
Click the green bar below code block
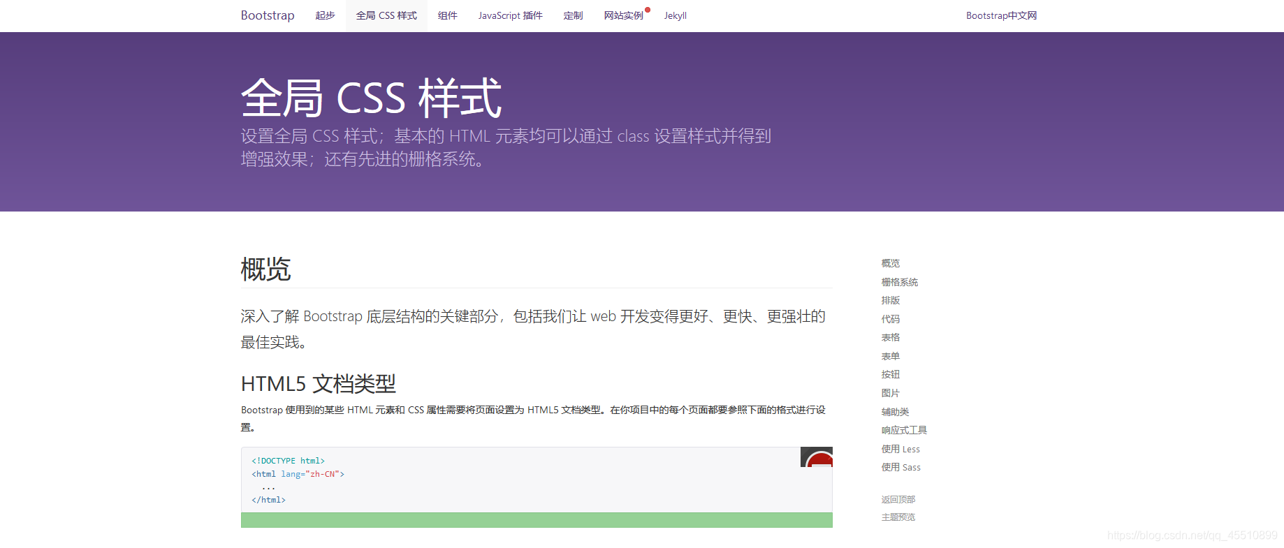537,520
